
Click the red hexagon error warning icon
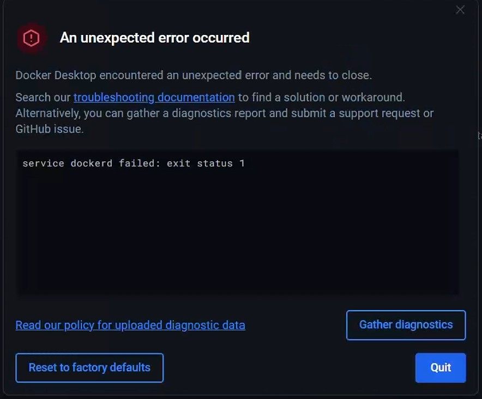click(x=32, y=38)
